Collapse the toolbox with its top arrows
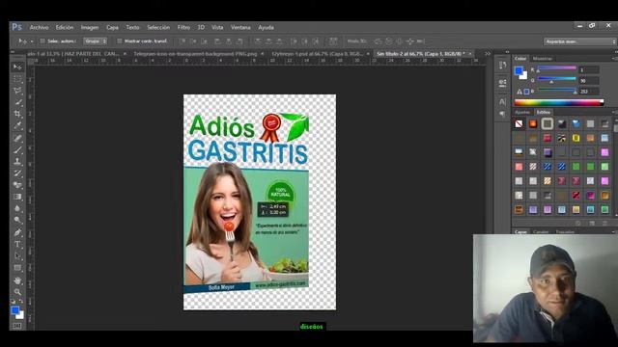Screen dimensions: 618x347 pyautogui.click(x=13, y=52)
